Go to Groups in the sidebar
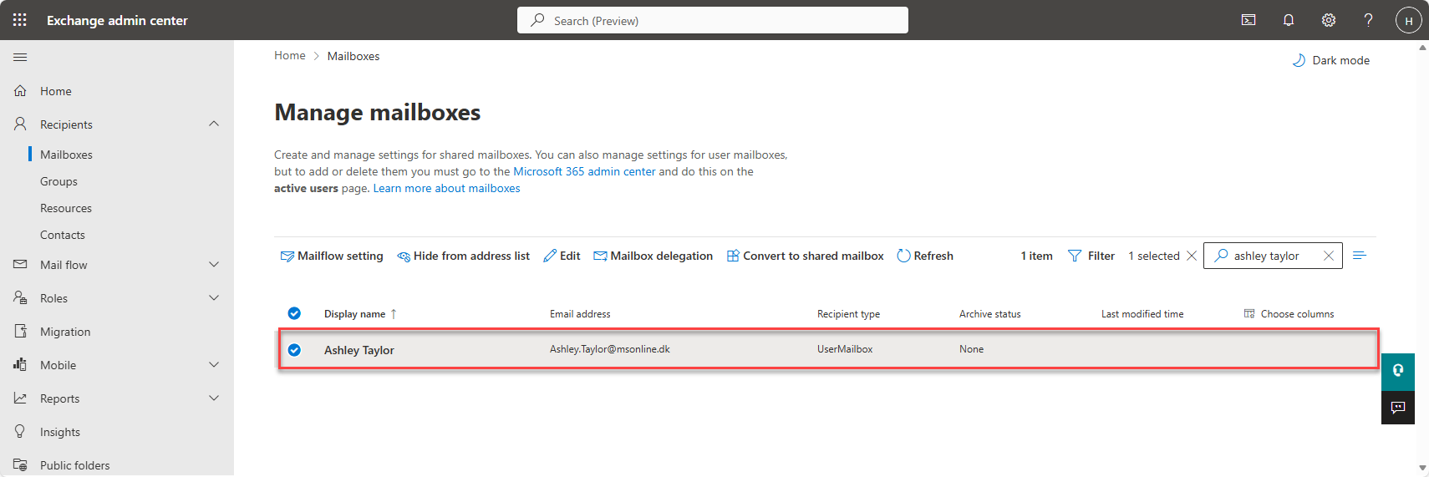The image size is (1429, 477). pyautogui.click(x=58, y=181)
